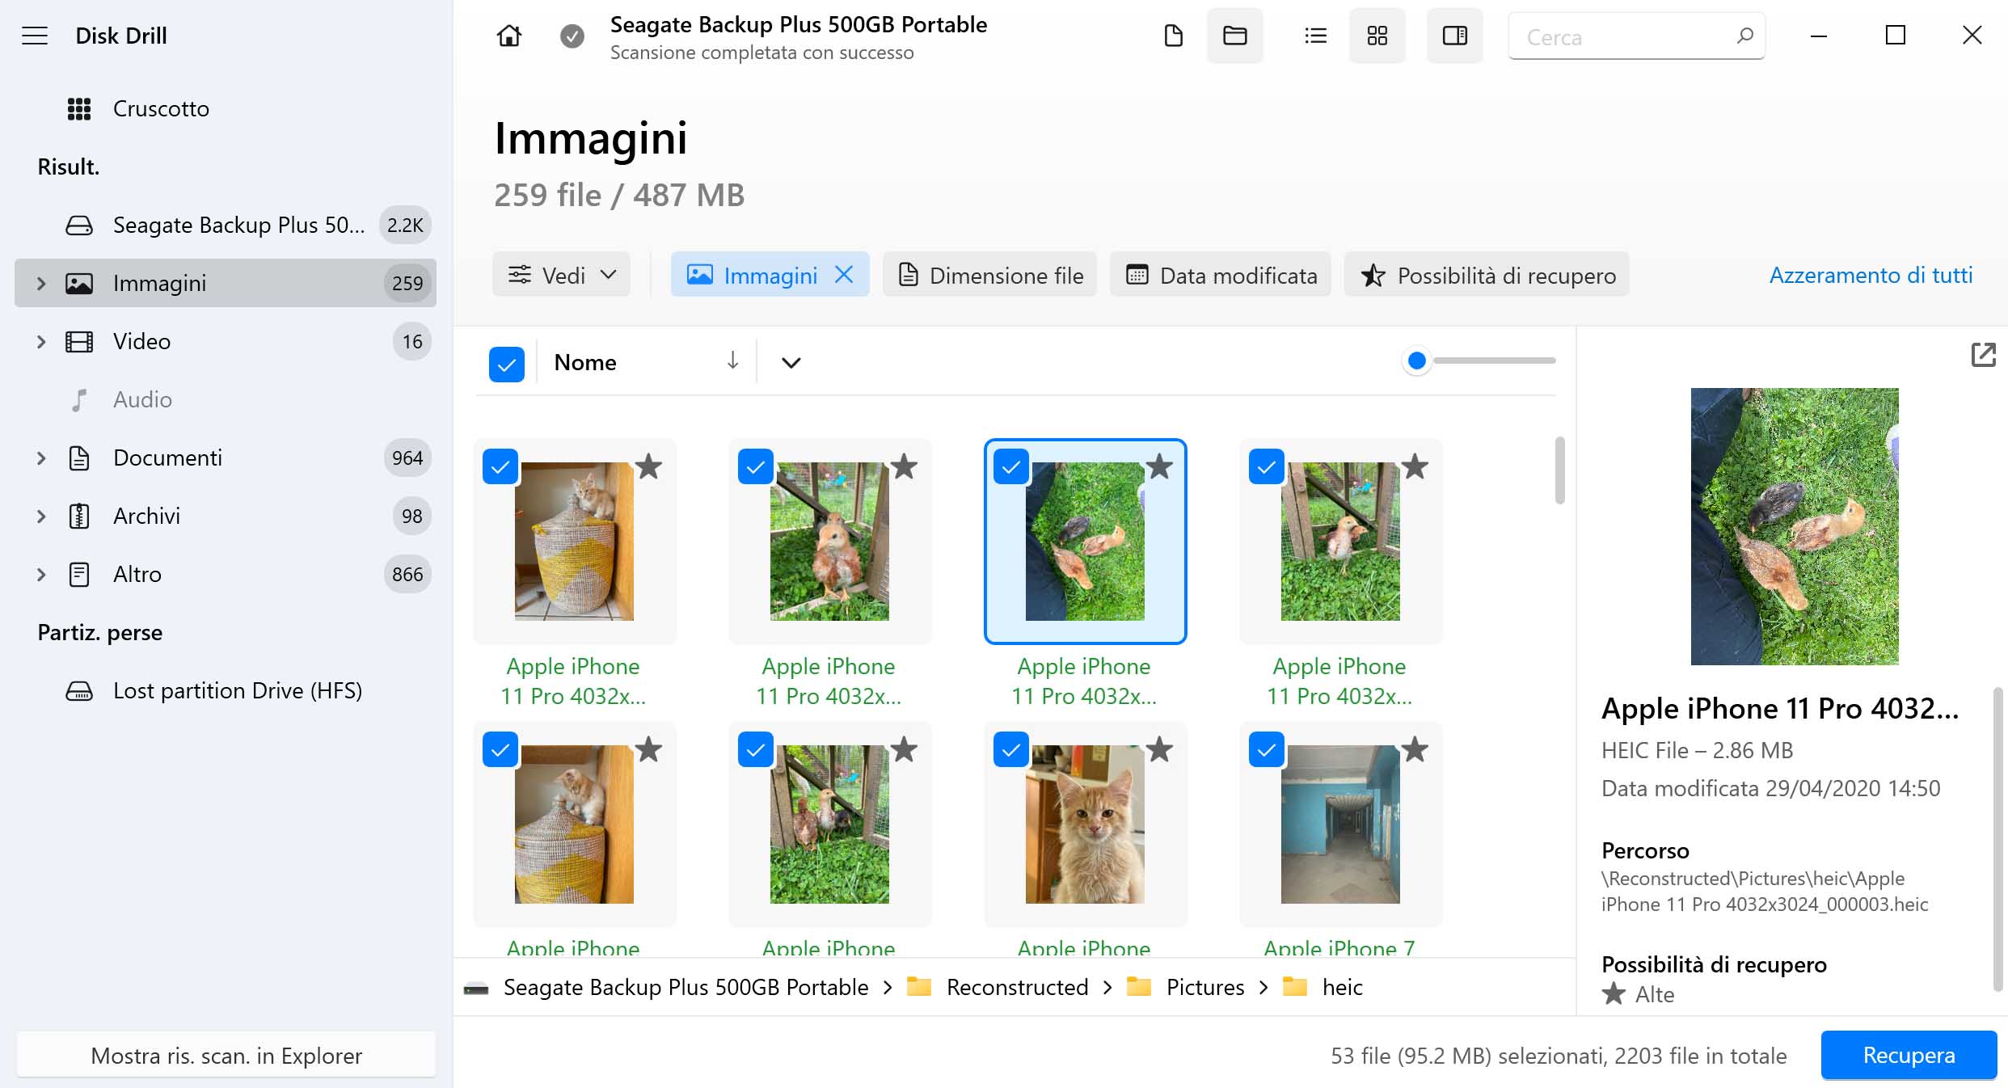Star the fourth photo in first row
This screenshot has height=1088, width=2008.
click(1415, 466)
